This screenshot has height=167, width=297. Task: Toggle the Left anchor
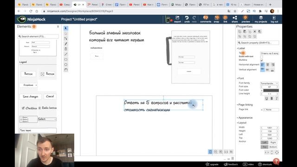pos(265,142)
